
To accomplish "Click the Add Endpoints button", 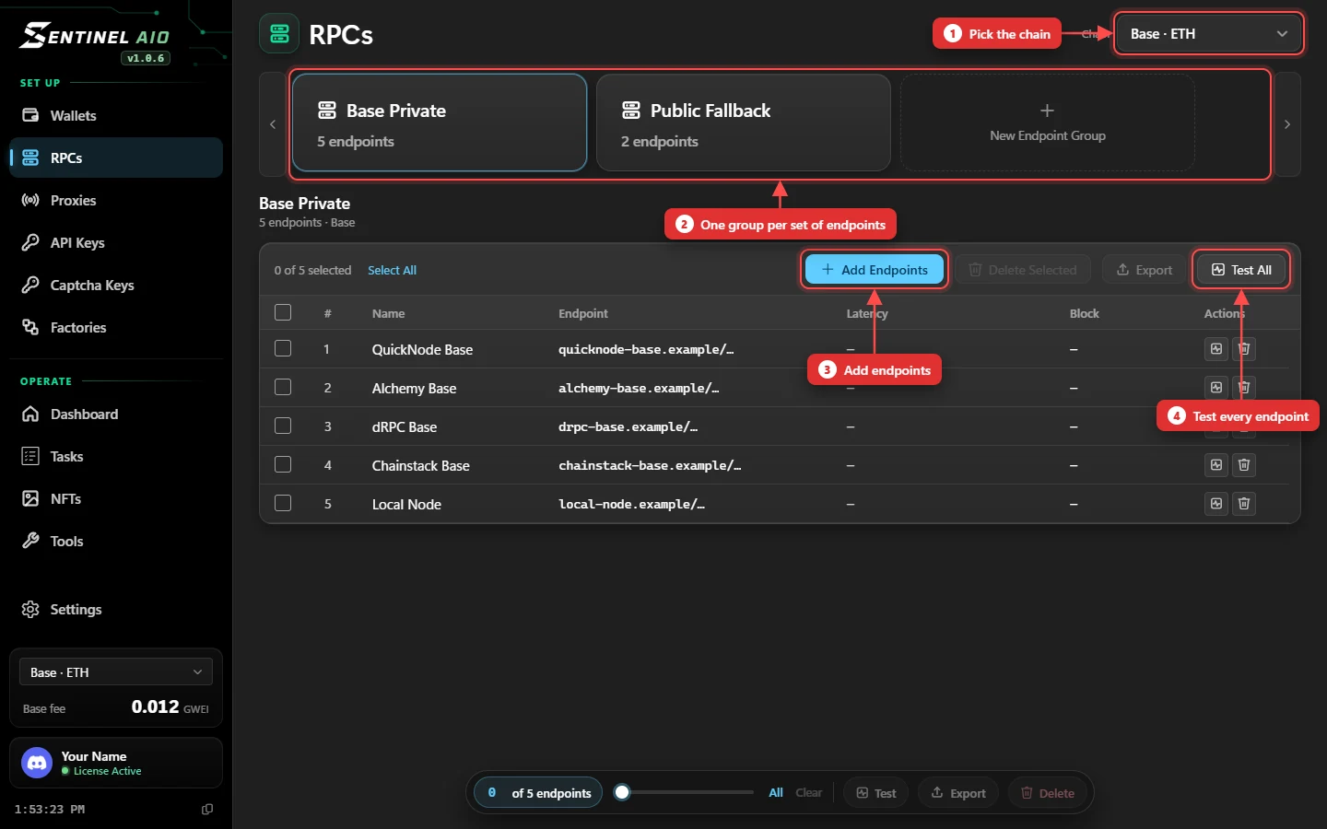I will click(x=875, y=270).
